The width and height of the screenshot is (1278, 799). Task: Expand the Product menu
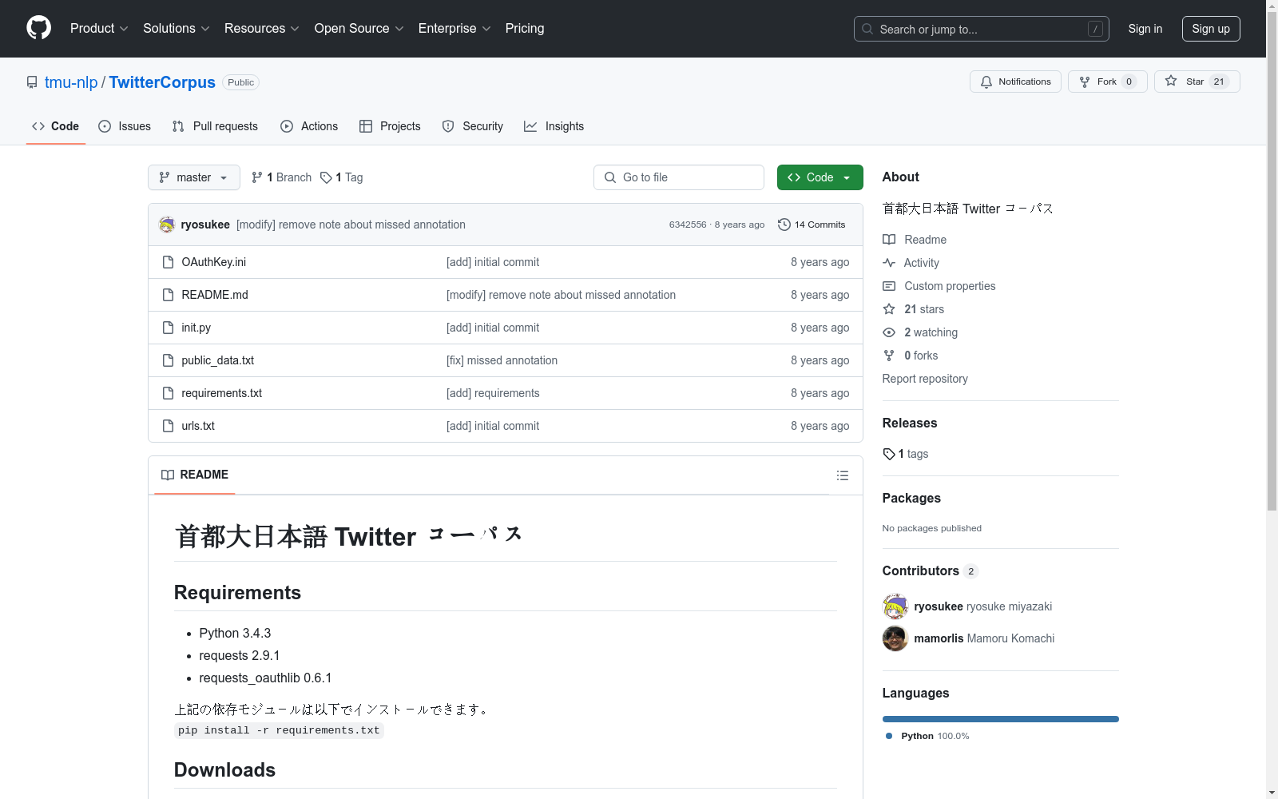(99, 29)
